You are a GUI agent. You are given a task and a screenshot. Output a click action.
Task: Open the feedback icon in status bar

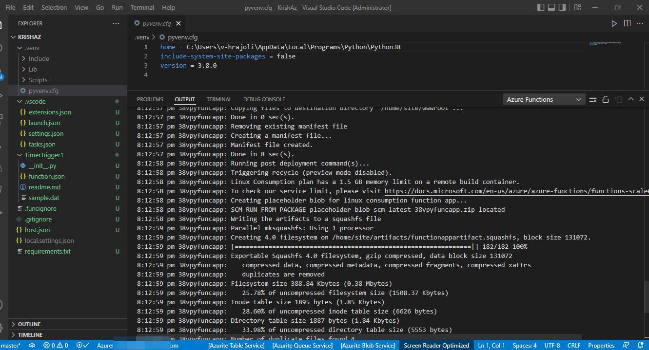(627, 345)
